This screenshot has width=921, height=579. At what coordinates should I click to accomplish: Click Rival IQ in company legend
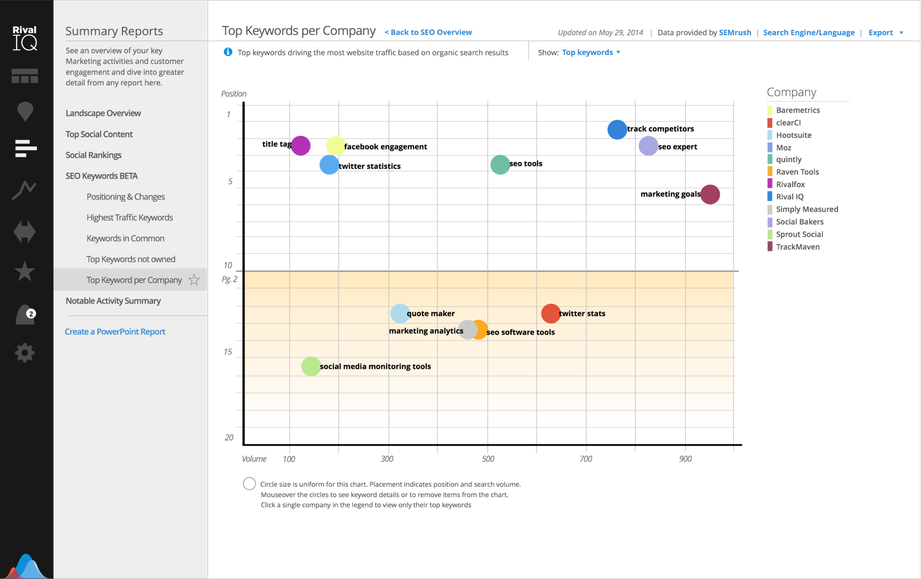[789, 197]
